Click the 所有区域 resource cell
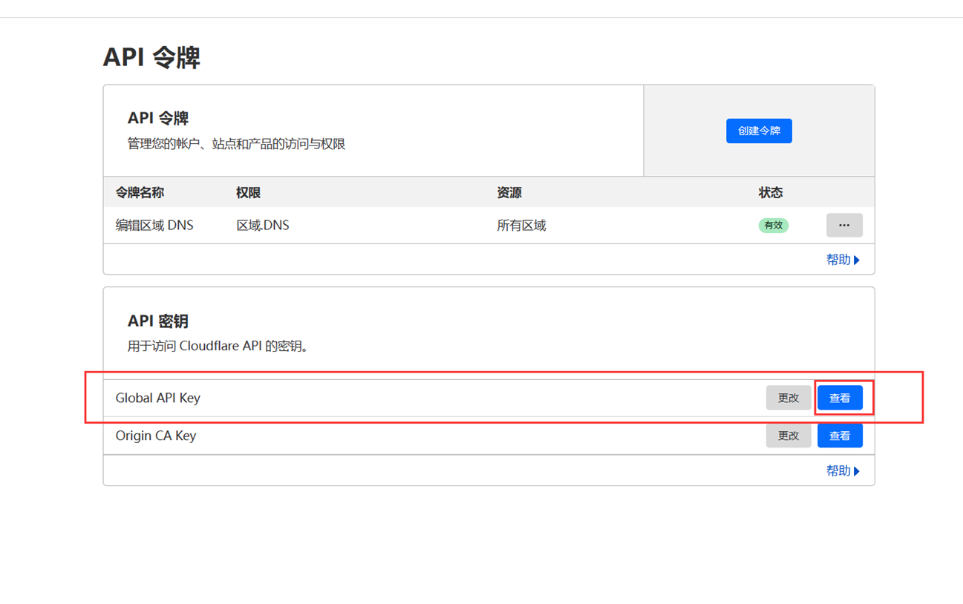This screenshot has height=604, width=963. point(521,226)
